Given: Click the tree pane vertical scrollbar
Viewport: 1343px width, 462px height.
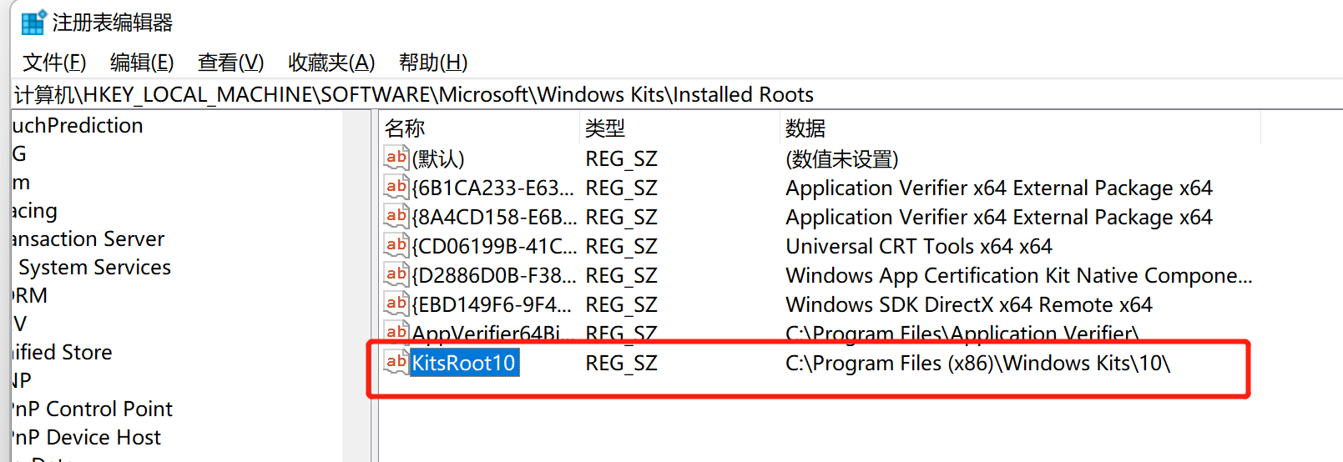Looking at the screenshot, I should click(x=356, y=286).
